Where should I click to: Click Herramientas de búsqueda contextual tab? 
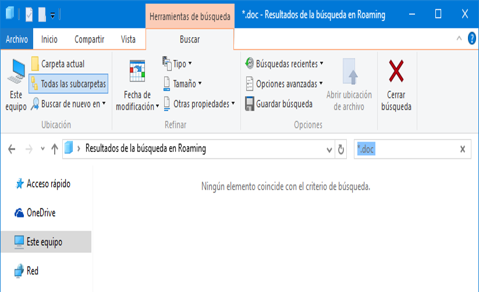[x=190, y=16]
